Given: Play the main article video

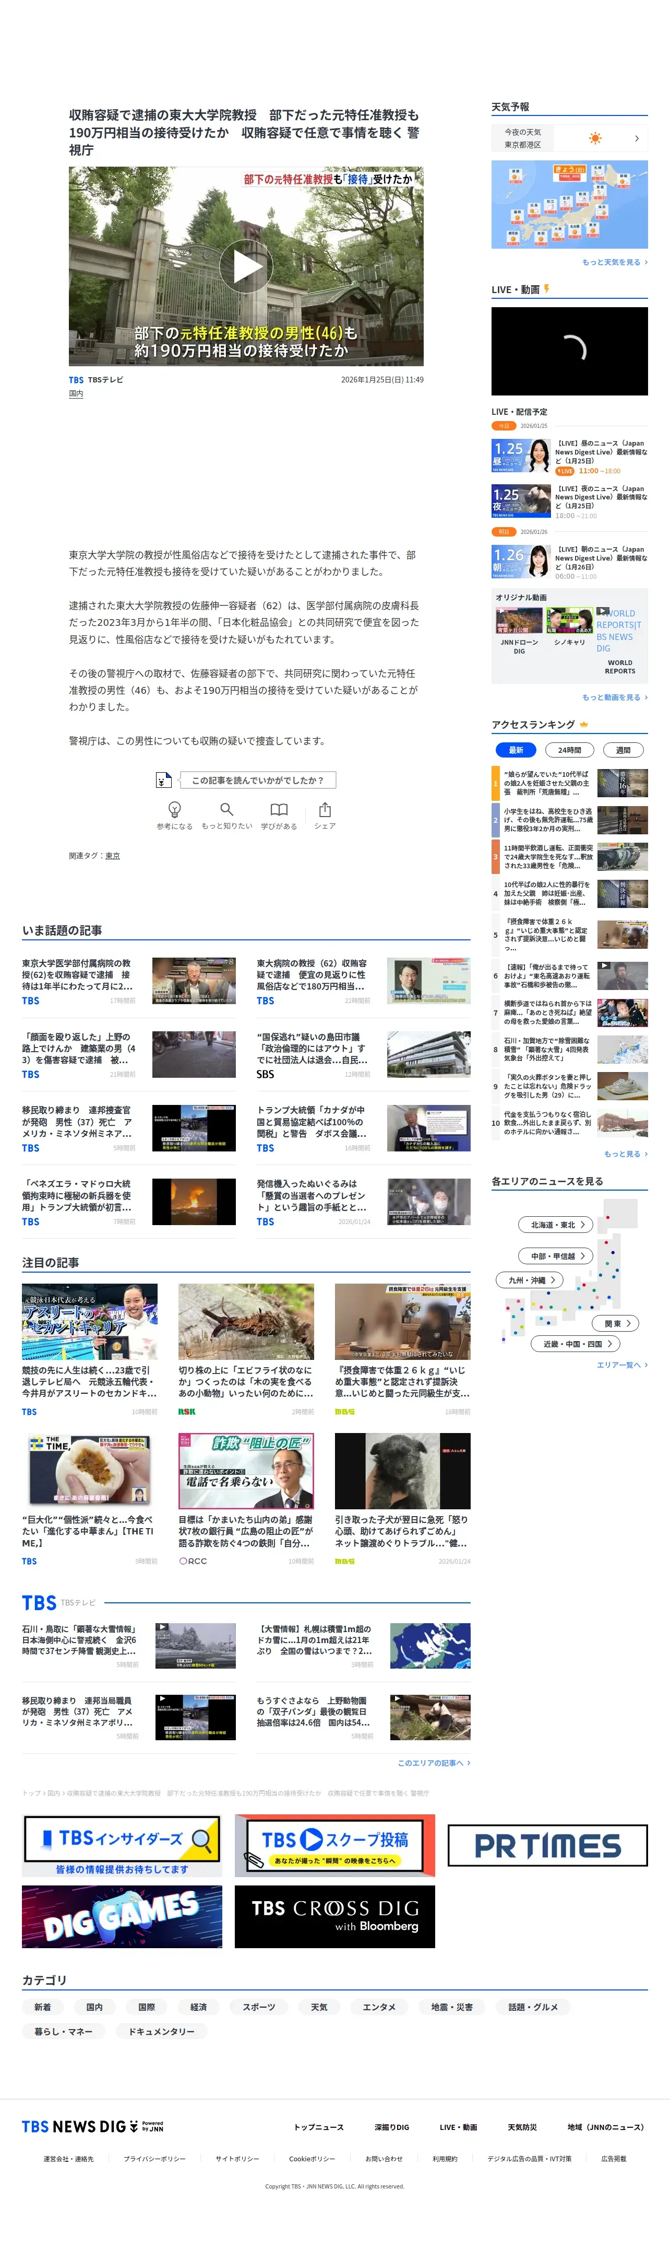Looking at the screenshot, I should [246, 266].
